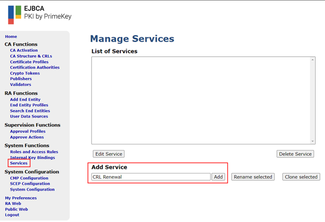
Task: Click Add End Entity link
Action: coord(25,100)
